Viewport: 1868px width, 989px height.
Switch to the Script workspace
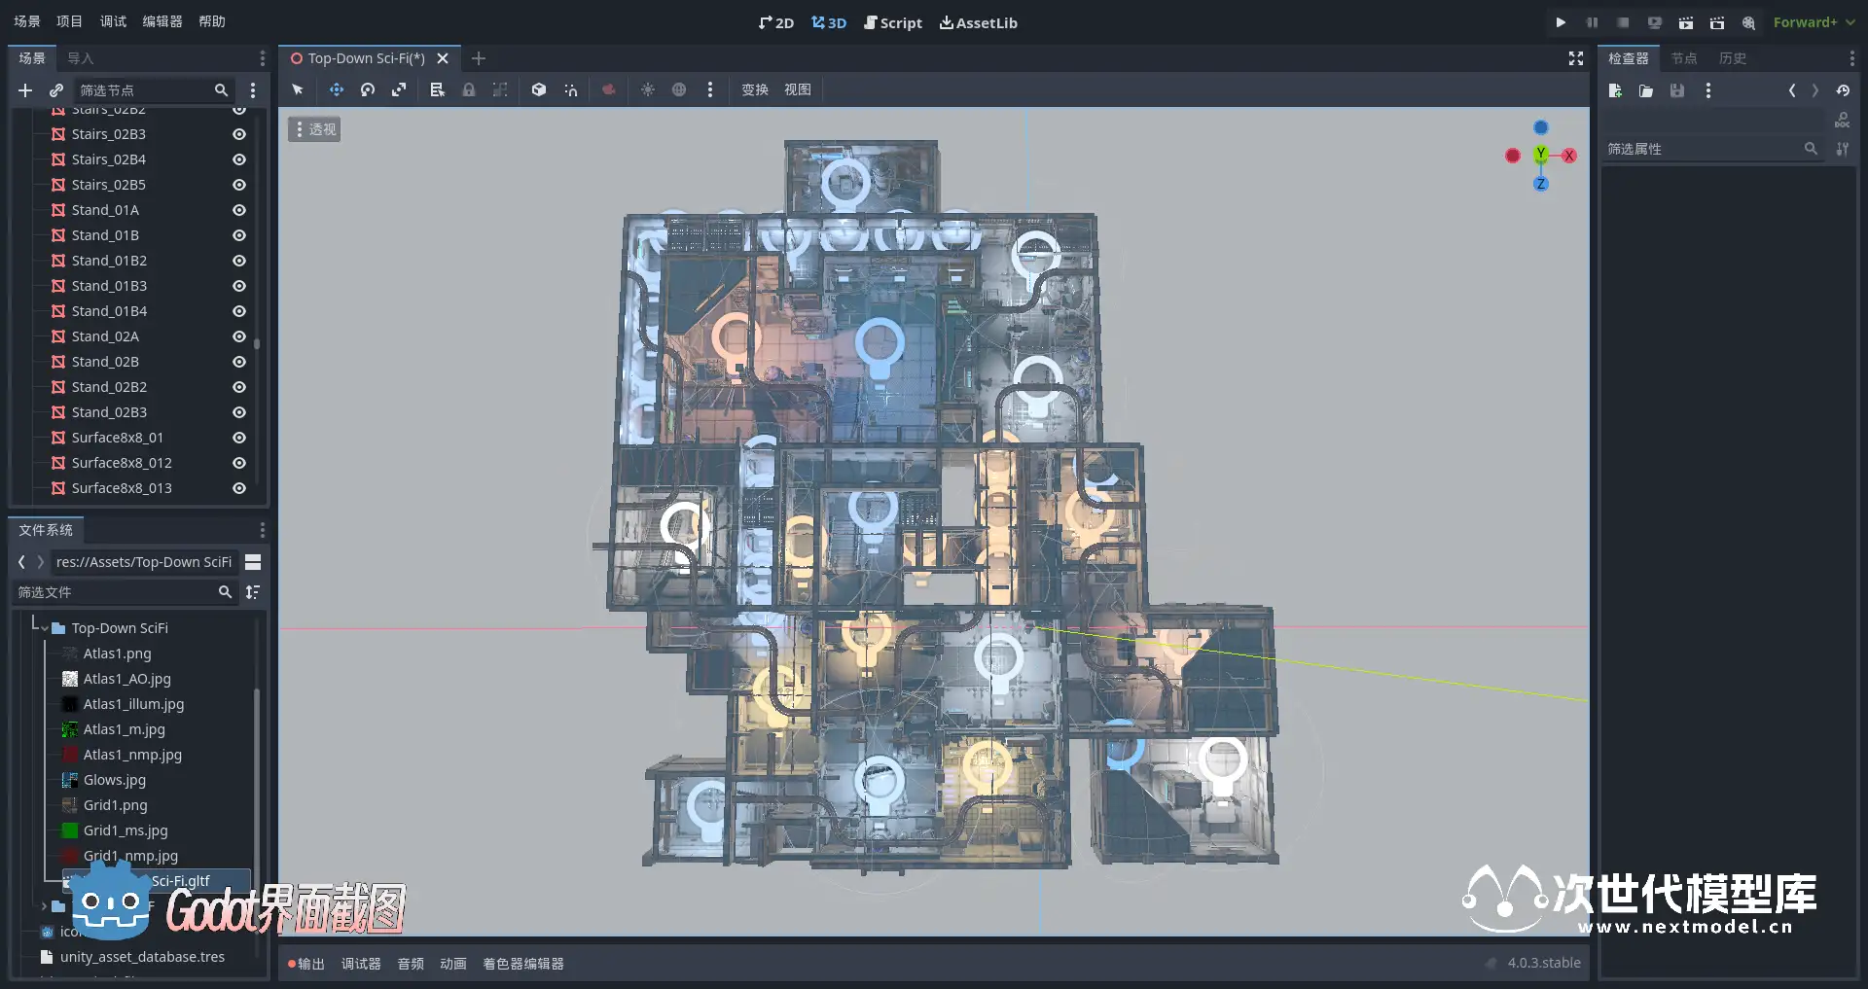pos(893,22)
